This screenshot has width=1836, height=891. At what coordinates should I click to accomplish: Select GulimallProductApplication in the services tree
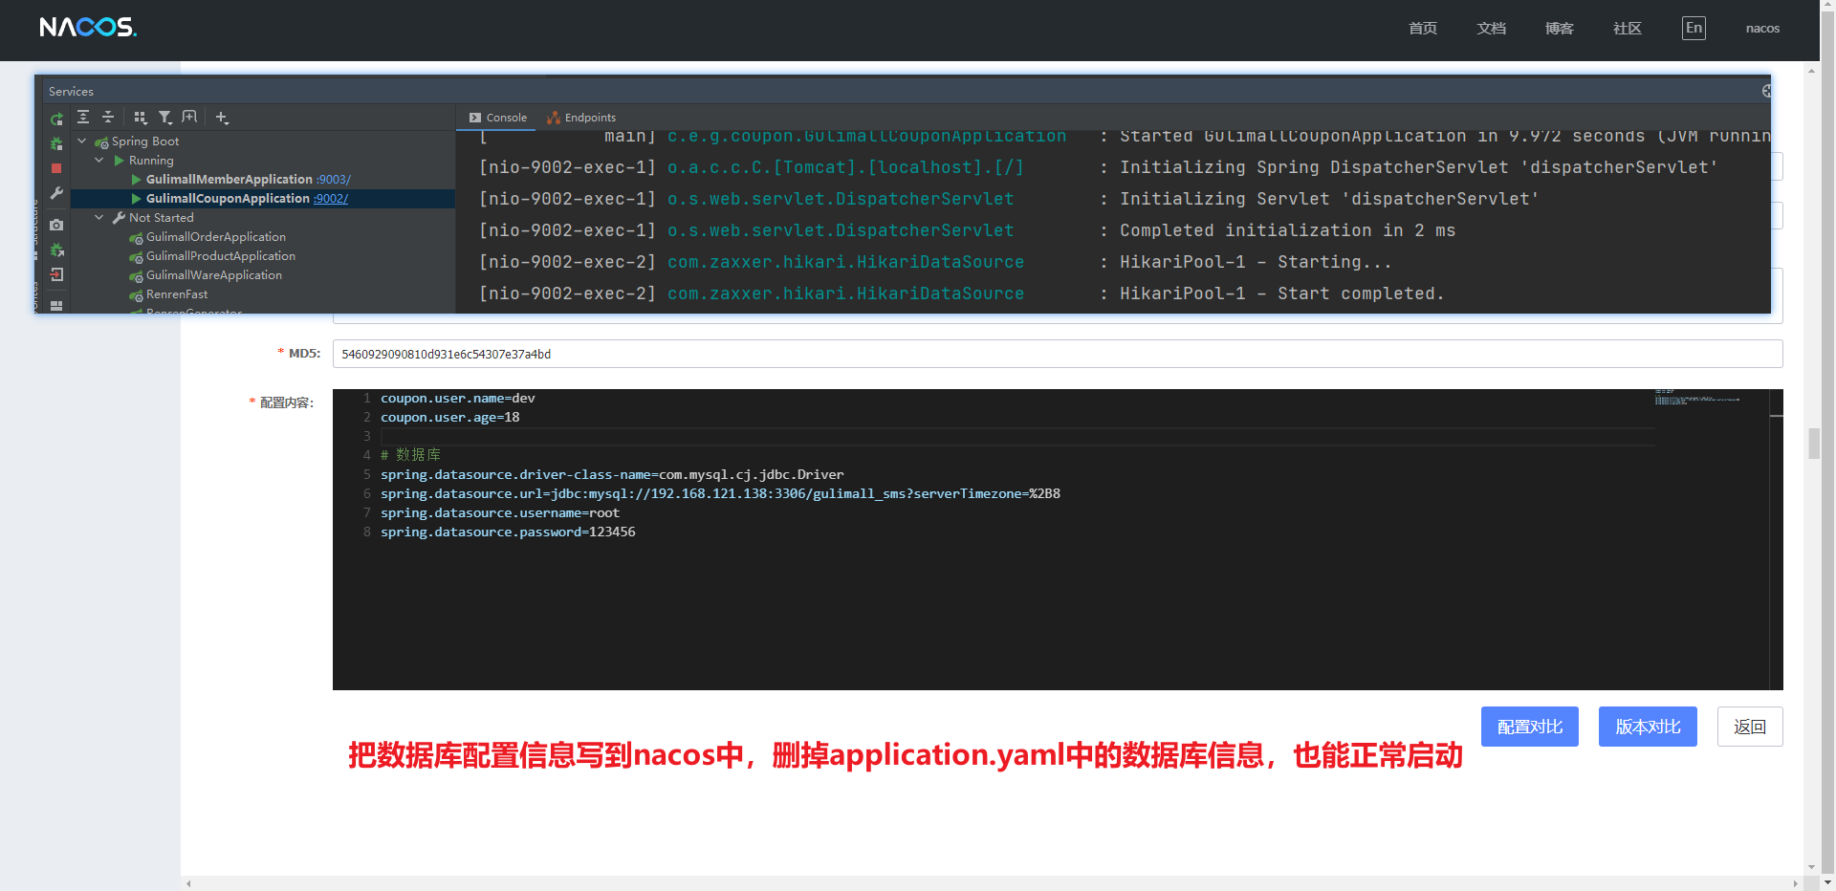pos(221,256)
